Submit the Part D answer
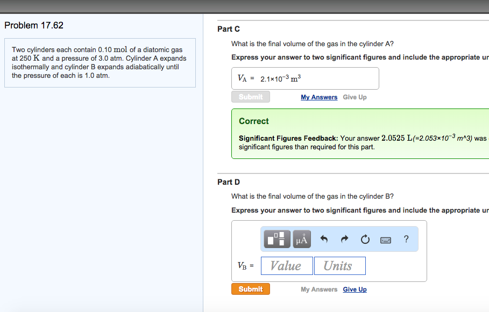The width and height of the screenshot is (489, 312). (x=250, y=288)
